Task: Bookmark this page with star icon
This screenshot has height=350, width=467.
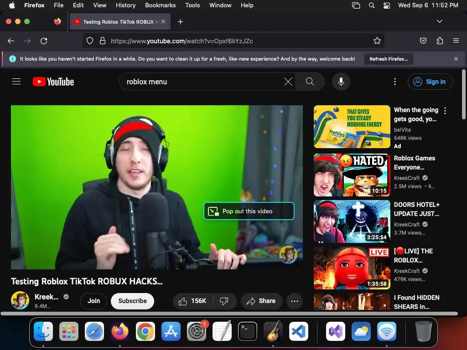Action: (x=377, y=41)
